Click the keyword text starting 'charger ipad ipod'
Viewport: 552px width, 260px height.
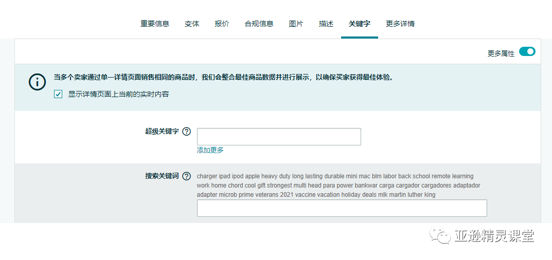[335, 176]
